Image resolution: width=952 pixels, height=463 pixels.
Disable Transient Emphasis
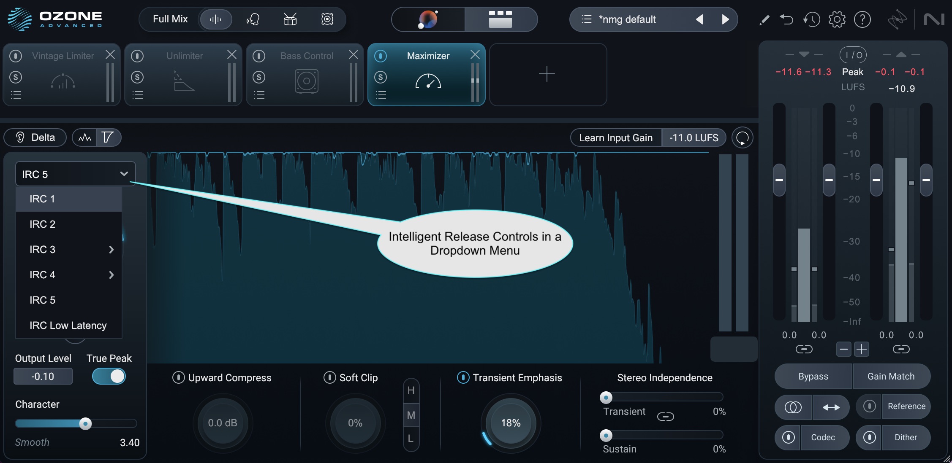pos(463,377)
